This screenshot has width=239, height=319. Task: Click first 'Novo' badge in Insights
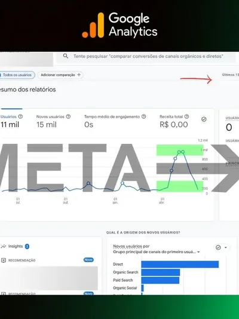point(88,260)
